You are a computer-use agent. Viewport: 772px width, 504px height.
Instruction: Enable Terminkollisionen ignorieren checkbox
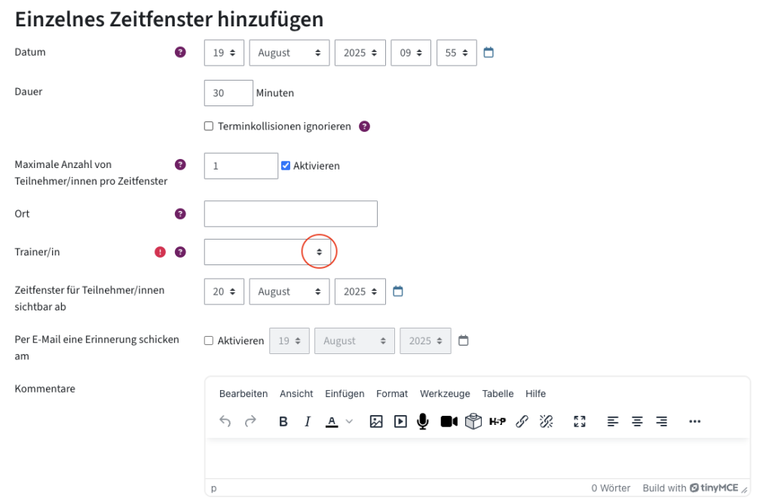click(209, 126)
